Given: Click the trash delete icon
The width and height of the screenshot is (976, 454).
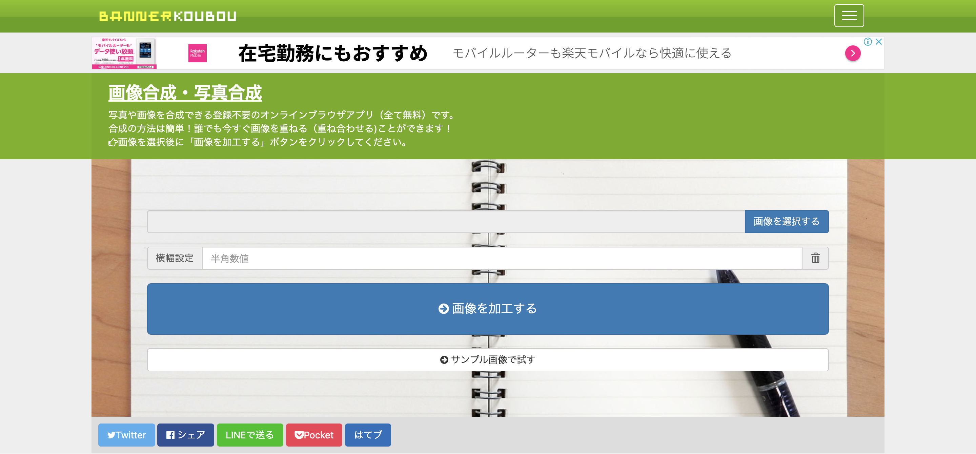Looking at the screenshot, I should tap(815, 258).
